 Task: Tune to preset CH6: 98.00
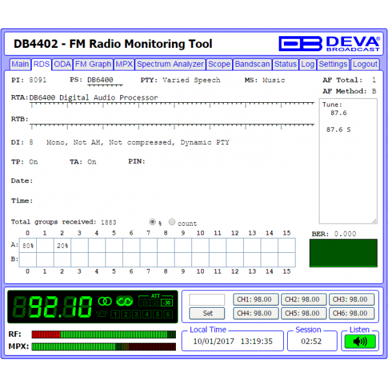(x=352, y=313)
